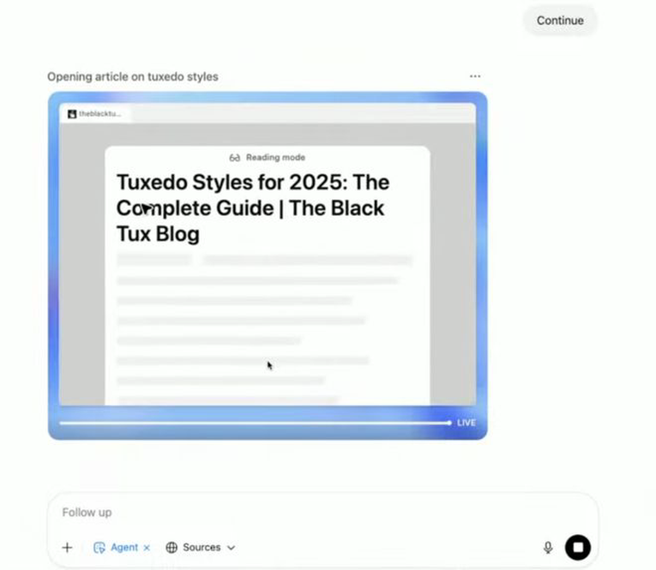Screen dimensions: 656x570
Task: Click the Sources globe icon
Action: tap(172, 548)
